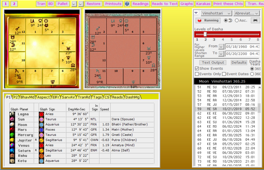264x170 pixels.
Task: Click the Sun glyph icon in the planet table
Action: click(12, 119)
